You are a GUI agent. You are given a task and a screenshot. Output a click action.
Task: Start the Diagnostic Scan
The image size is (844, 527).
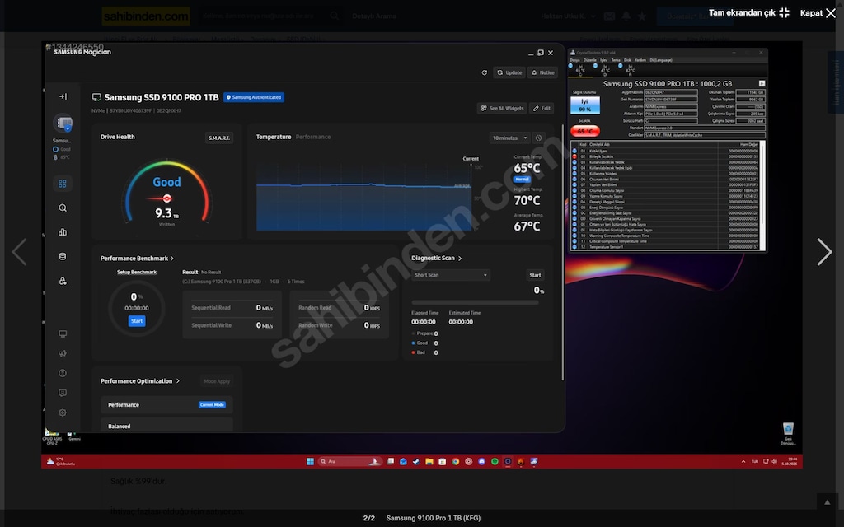535,275
